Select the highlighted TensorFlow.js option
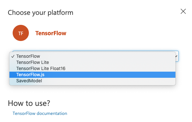 coord(92,75)
